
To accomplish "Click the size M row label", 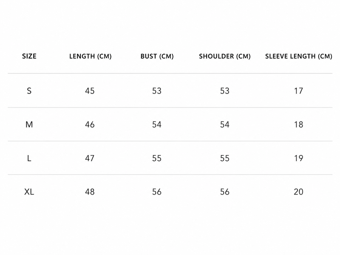I will [x=29, y=125].
